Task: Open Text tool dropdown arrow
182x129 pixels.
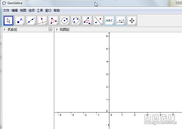Action: point(113,24)
